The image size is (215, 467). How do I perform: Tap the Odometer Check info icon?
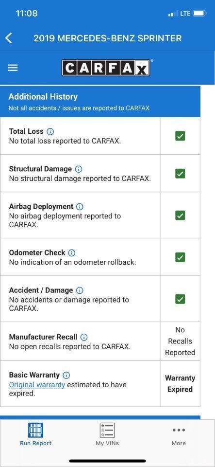pyautogui.click(x=71, y=253)
